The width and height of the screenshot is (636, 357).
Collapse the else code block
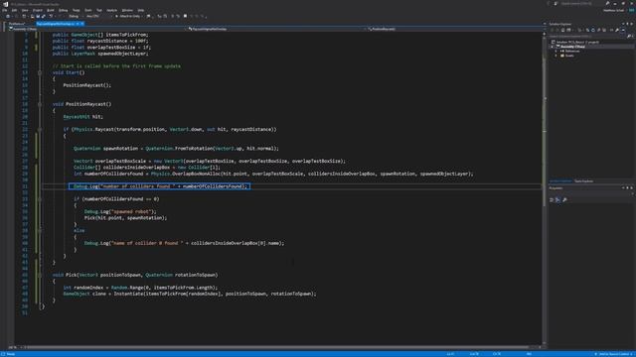click(x=40, y=231)
